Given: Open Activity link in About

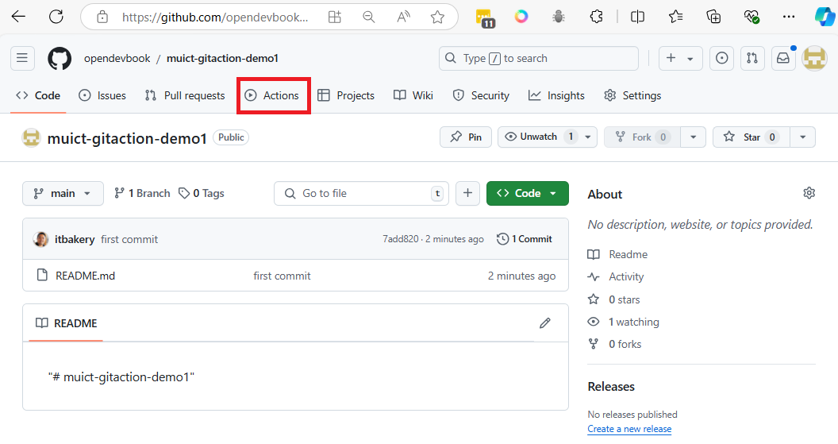Looking at the screenshot, I should 626,276.
